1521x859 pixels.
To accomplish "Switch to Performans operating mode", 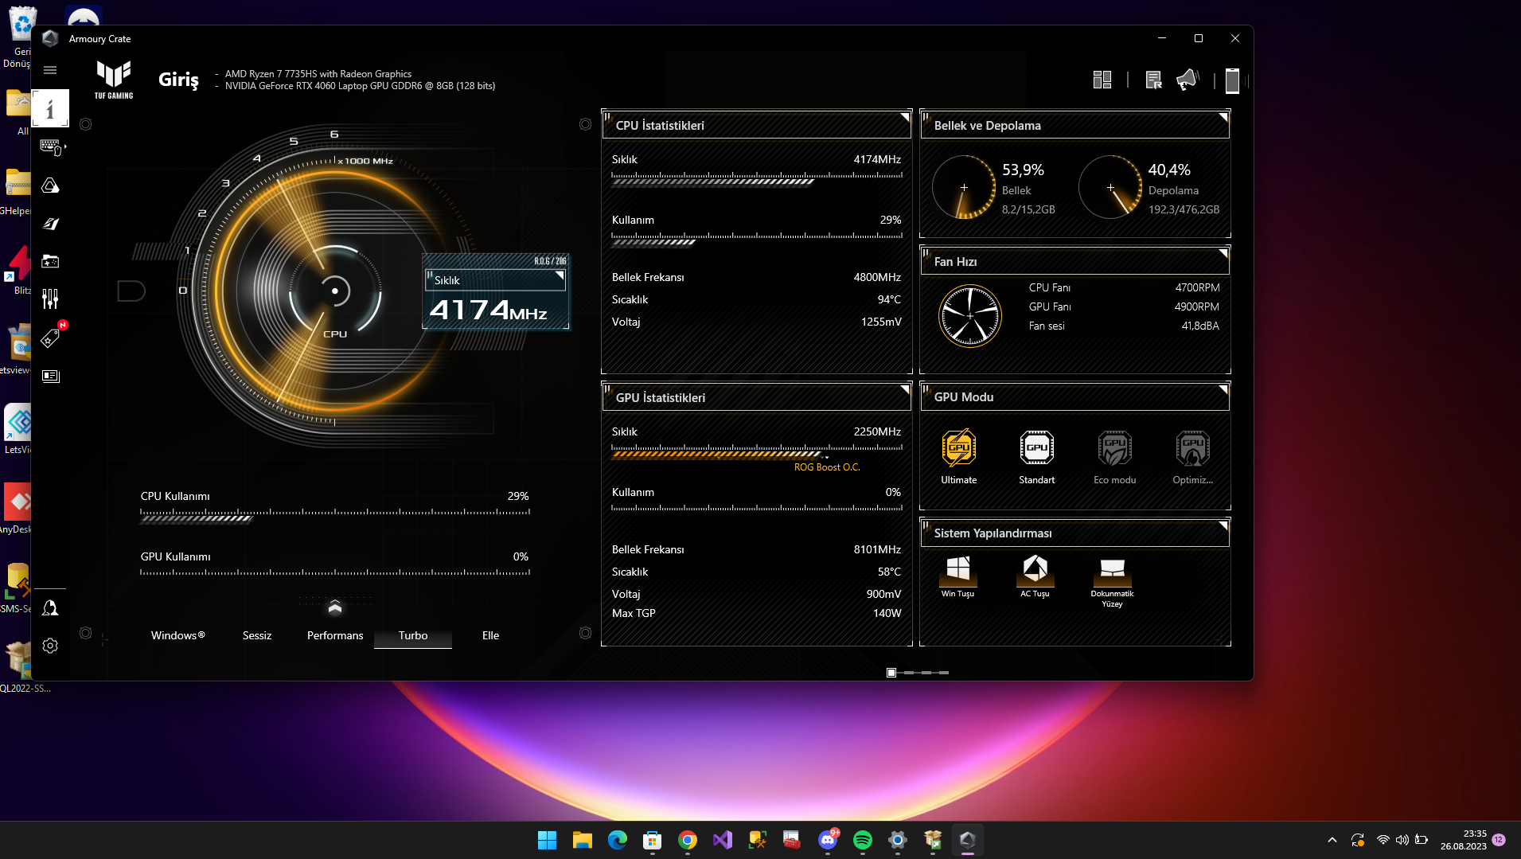I will (x=335, y=635).
